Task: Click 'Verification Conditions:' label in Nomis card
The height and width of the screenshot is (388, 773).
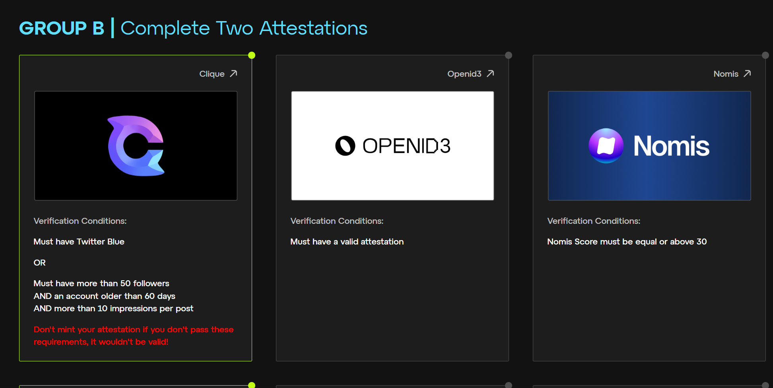Action: coord(594,221)
